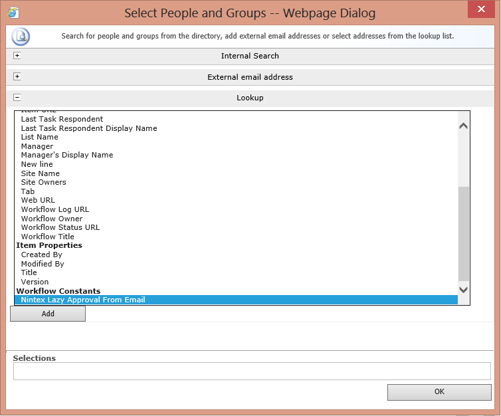The width and height of the screenshot is (501, 416).
Task: Expand the Internal Search section
Action: click(17, 56)
